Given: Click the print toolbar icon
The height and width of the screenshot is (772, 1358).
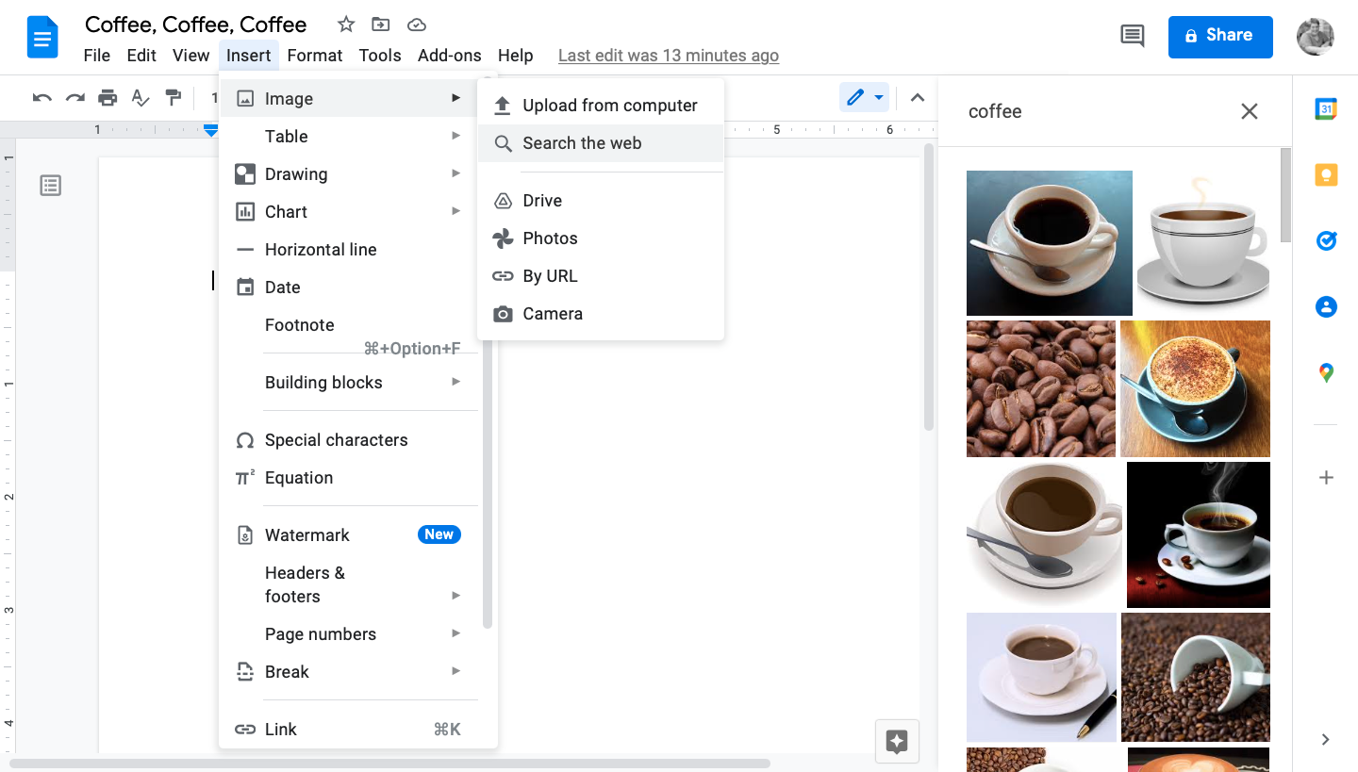Looking at the screenshot, I should click(108, 97).
